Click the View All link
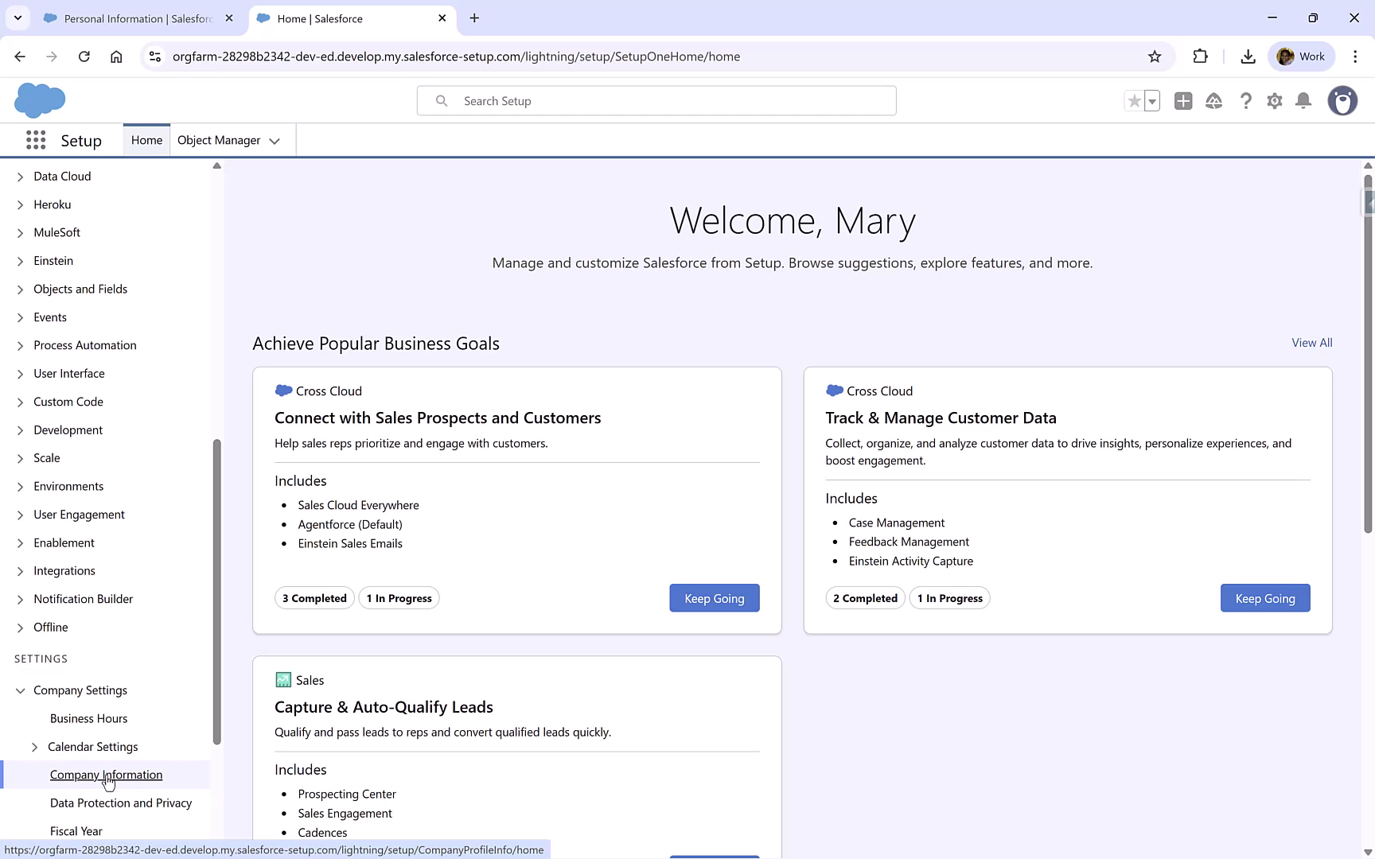This screenshot has width=1375, height=859. pos(1312,342)
